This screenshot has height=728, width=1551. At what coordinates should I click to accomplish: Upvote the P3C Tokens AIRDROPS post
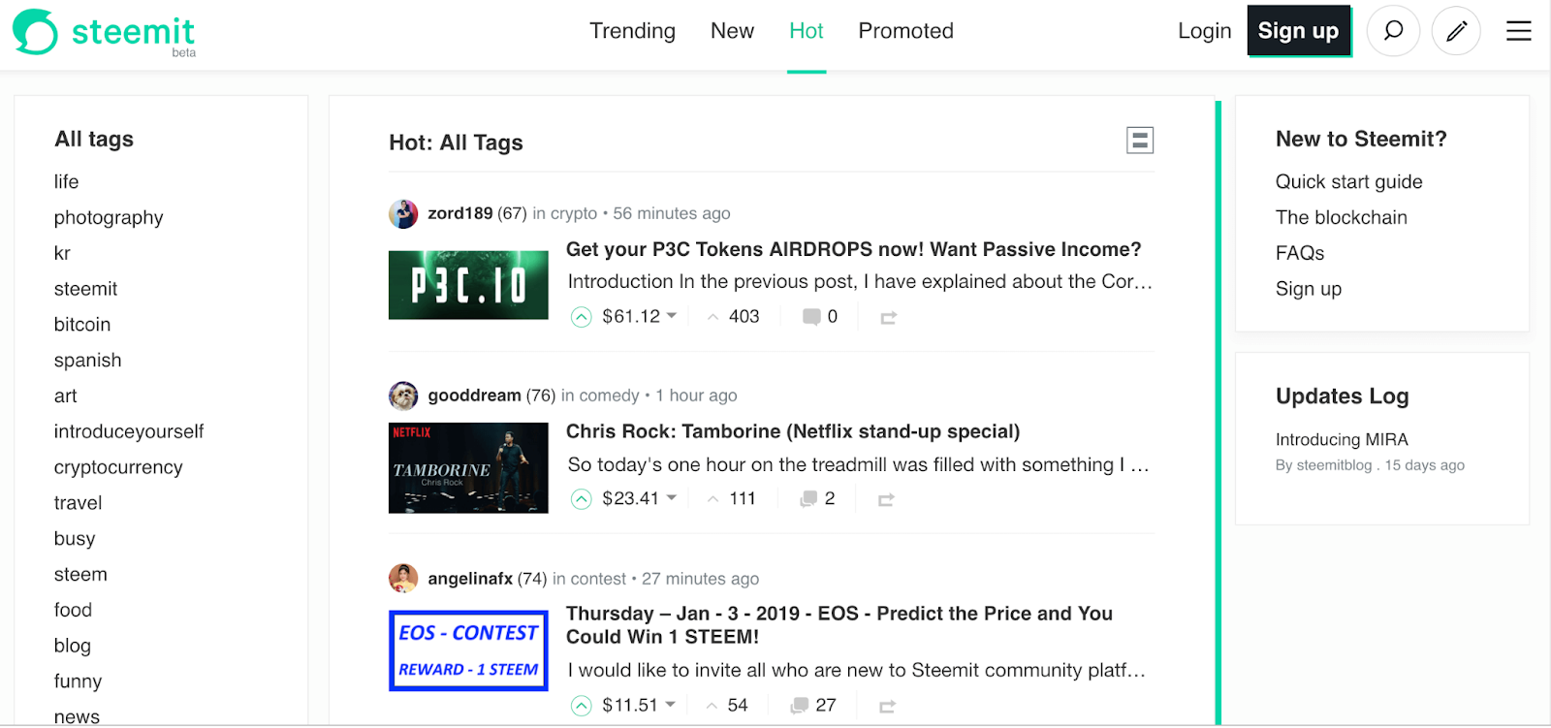[x=581, y=317]
